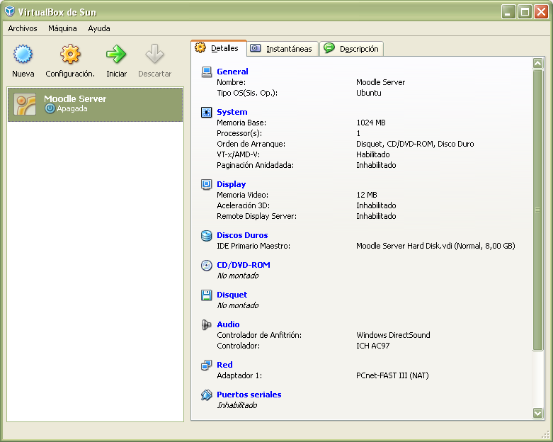553x442 pixels.
Task: Open the Red network settings link
Action: click(224, 365)
